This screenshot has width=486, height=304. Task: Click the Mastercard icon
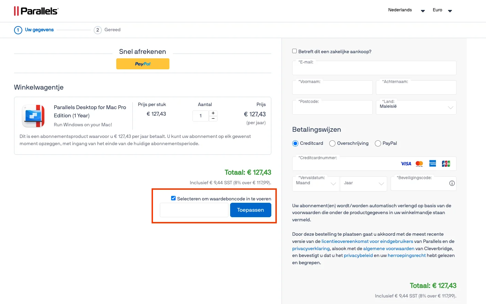pyautogui.click(x=419, y=164)
